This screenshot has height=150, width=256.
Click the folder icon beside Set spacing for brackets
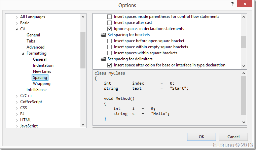[x=103, y=35]
